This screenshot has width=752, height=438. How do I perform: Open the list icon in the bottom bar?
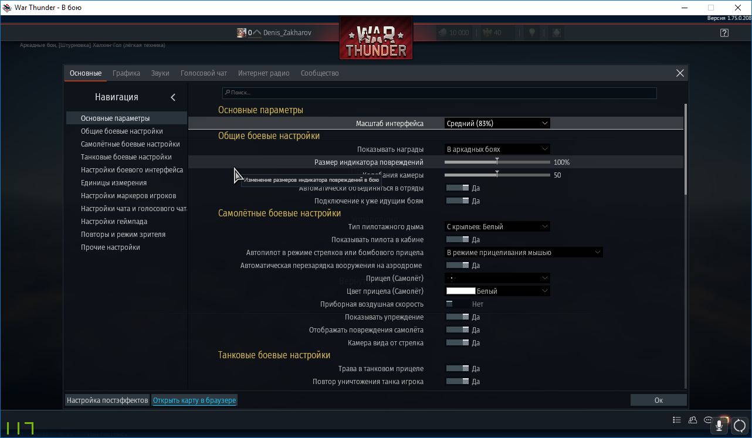[x=677, y=420]
